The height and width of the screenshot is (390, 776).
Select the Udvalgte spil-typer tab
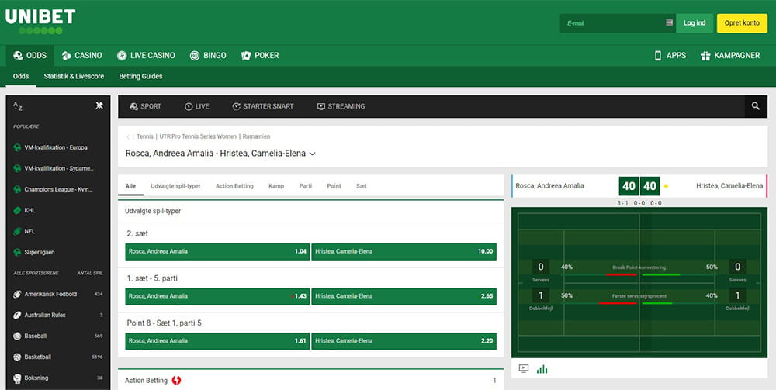(175, 186)
